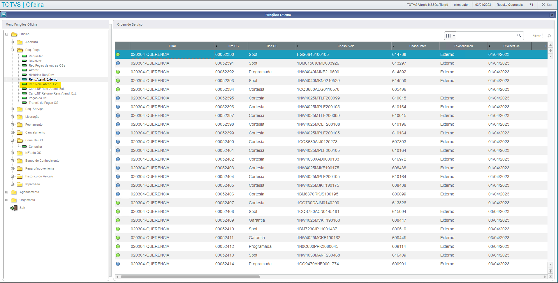Viewport: 558px width, 283px height.
Task: Click chassis cell 1BM6150JCMD003926
Action: point(318,63)
